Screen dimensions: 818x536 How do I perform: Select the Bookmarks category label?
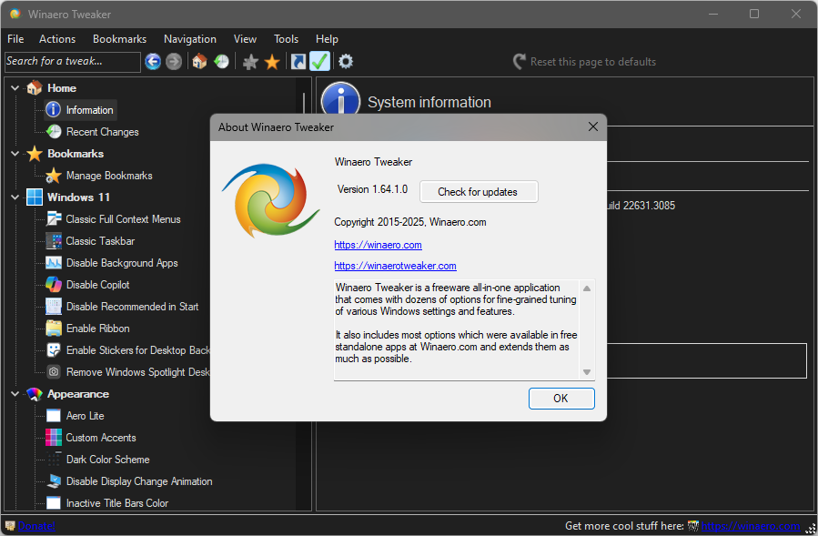coord(76,154)
